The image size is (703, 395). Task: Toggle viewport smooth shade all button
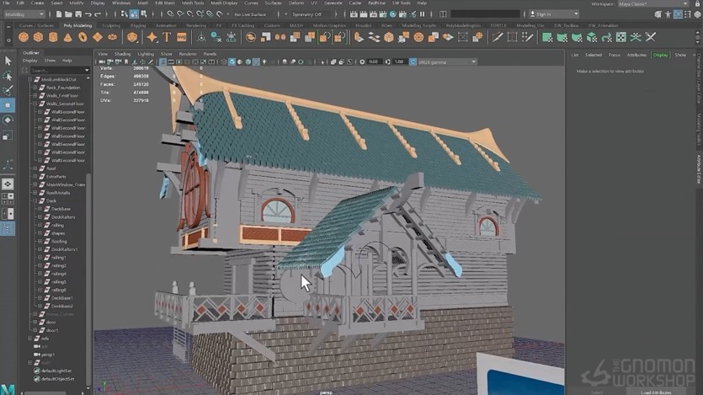click(x=232, y=61)
